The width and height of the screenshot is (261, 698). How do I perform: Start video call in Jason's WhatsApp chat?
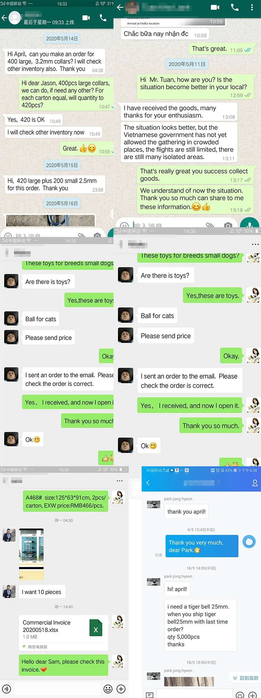coord(86,18)
